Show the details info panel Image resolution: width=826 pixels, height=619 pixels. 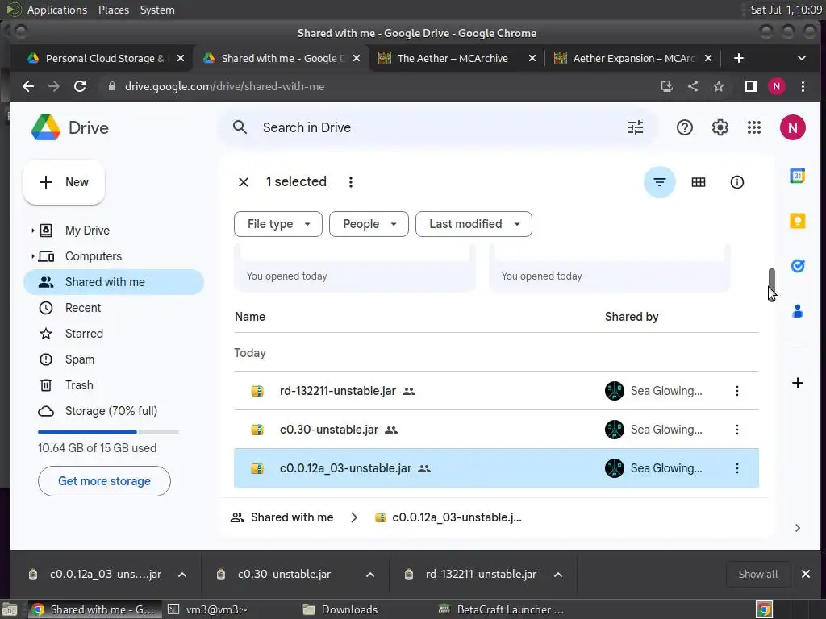[736, 182]
